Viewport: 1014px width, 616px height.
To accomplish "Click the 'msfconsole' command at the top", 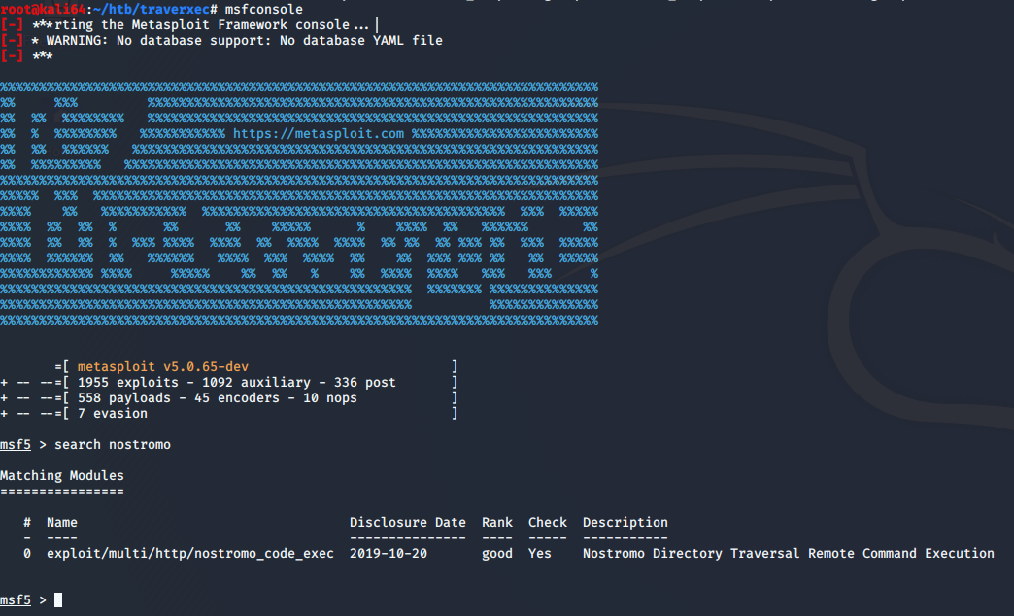I will point(264,9).
